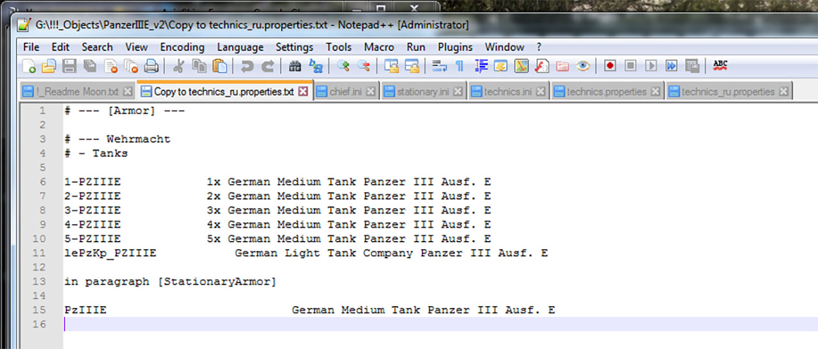
Task: Stop macro recording square button
Action: (x=631, y=66)
